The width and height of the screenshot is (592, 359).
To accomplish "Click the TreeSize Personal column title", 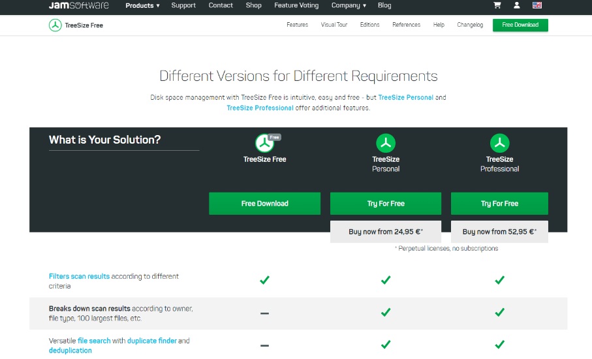I will 386,164.
